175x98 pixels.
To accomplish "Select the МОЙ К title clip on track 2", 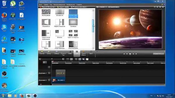I will [60, 73].
